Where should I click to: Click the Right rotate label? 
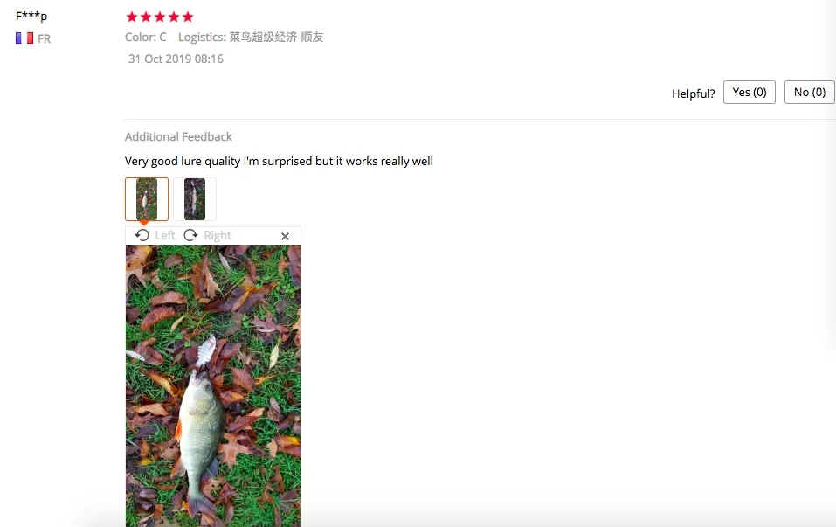click(x=218, y=235)
